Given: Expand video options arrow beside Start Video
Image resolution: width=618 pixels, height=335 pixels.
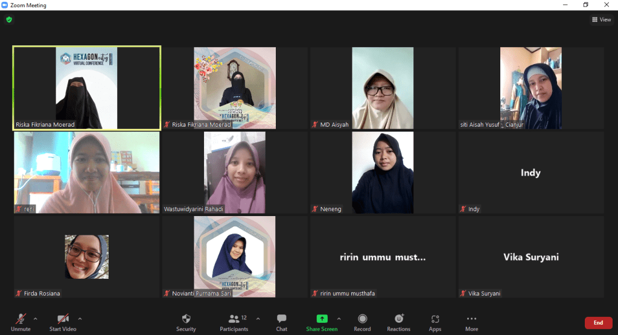Looking at the screenshot, I should [80, 319].
